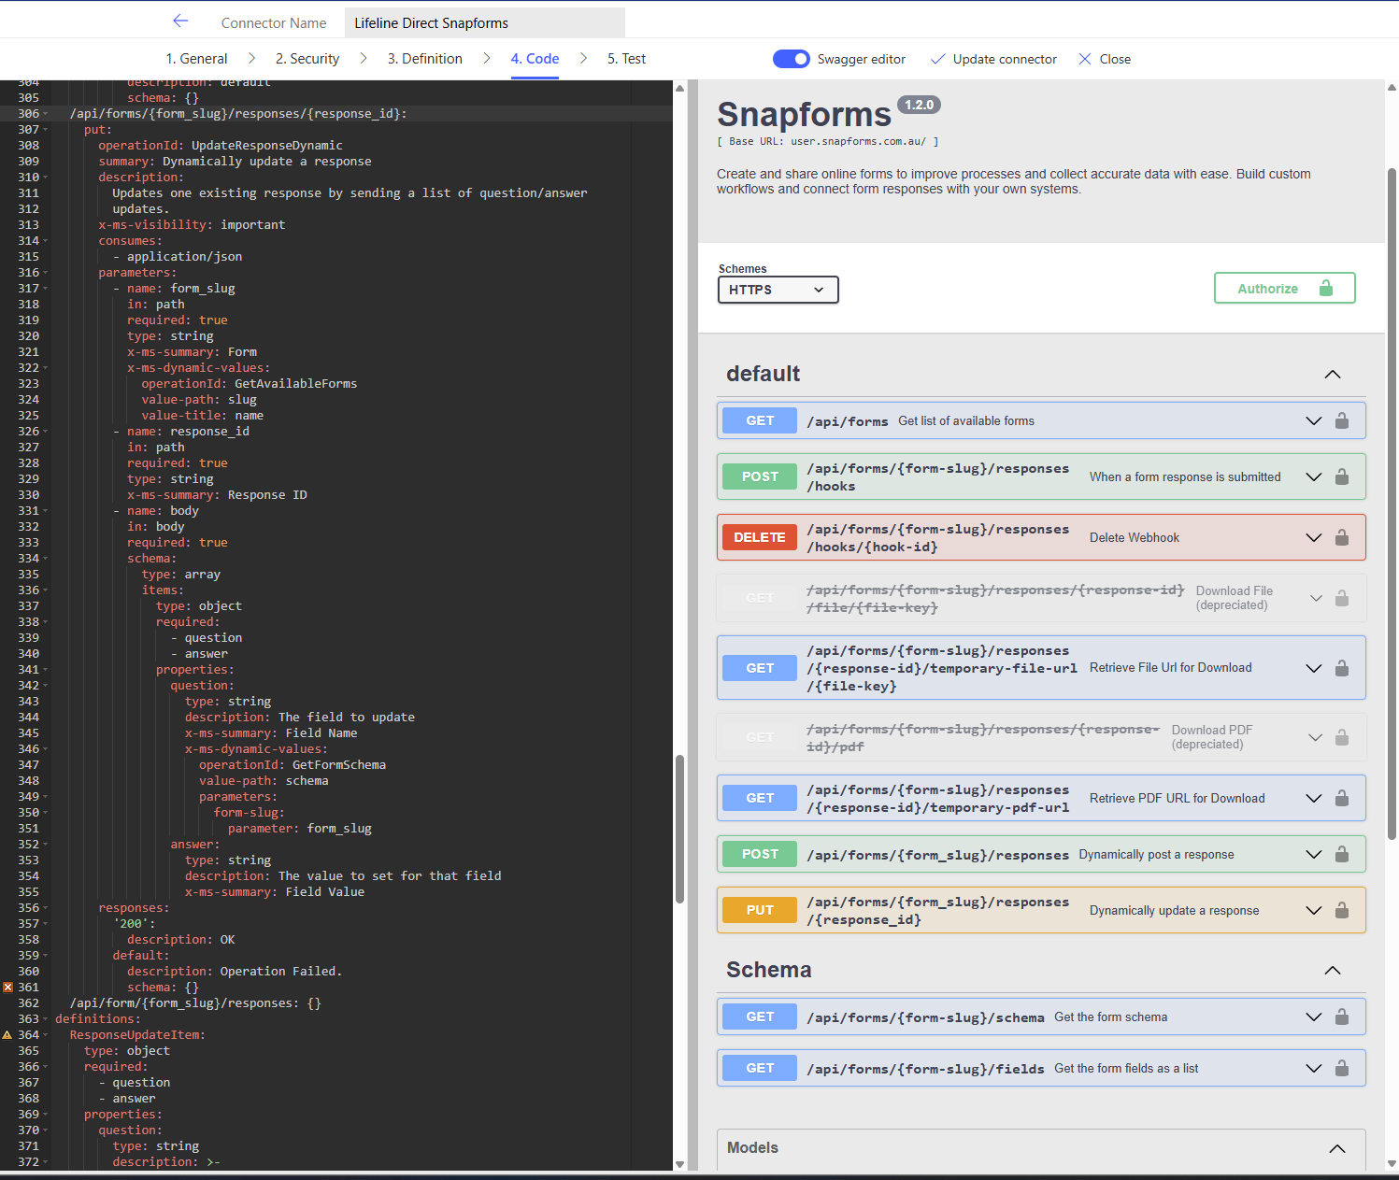Click lock icon on GET /api/forms row

[1342, 420]
